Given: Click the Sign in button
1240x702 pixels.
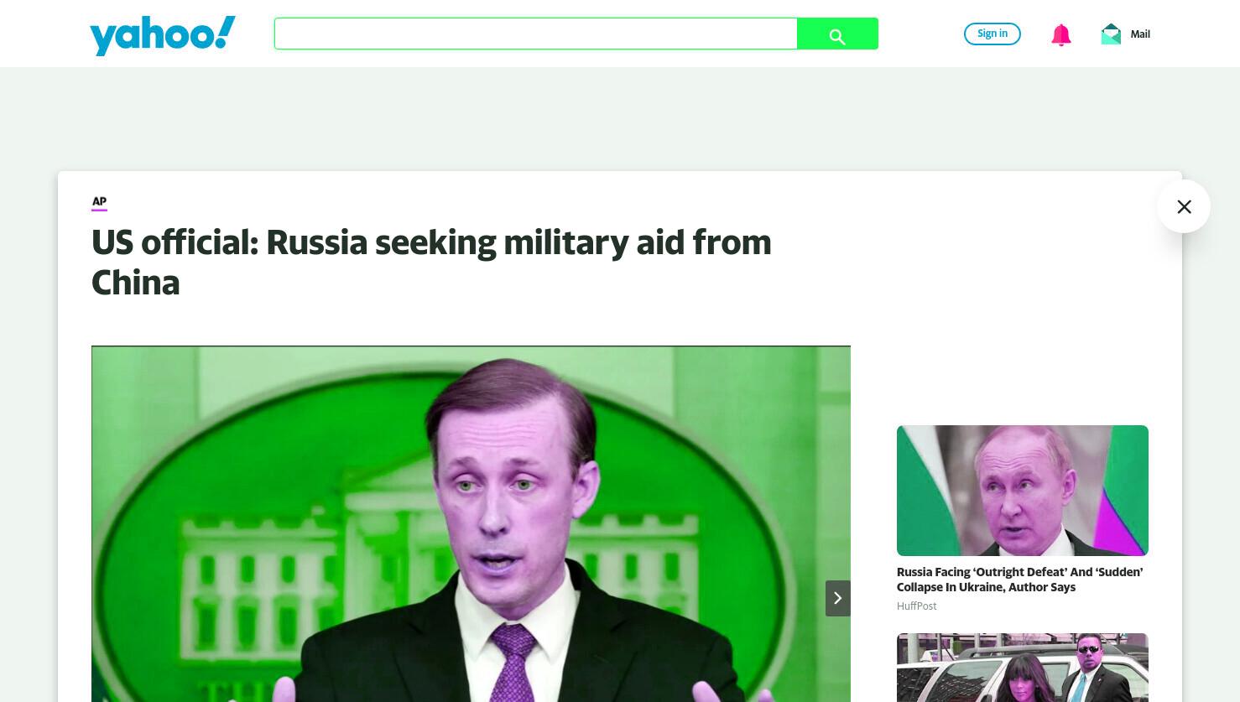Looking at the screenshot, I should pos(993,34).
